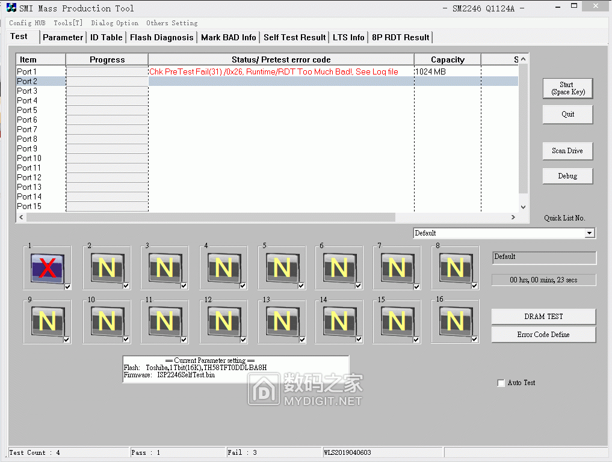Screen dimensions: 612x462
Task: Click the port 14 drive status icon
Action: coord(339,321)
